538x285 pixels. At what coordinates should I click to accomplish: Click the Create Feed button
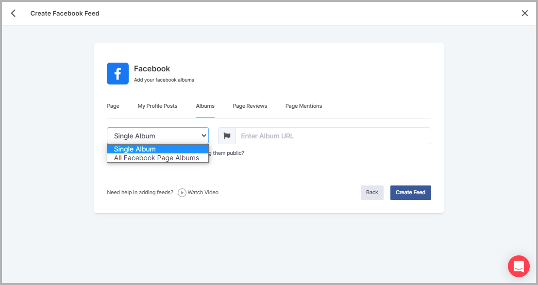(410, 192)
